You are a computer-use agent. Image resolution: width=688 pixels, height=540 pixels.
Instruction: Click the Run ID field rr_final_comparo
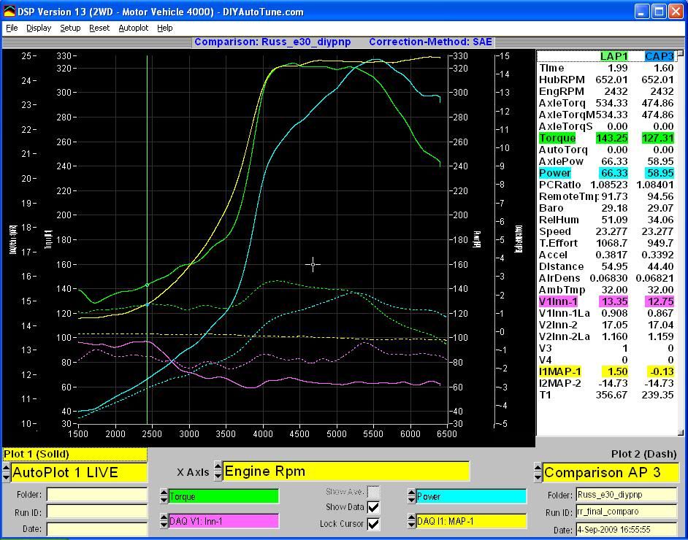pyautogui.click(x=627, y=512)
